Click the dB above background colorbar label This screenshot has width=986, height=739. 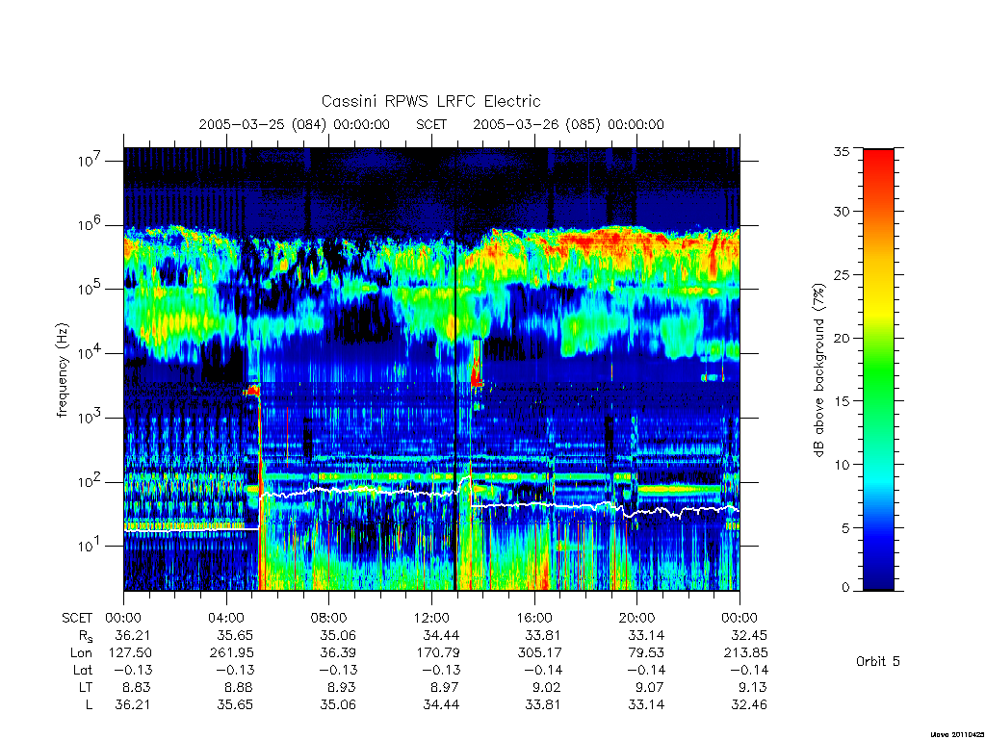tap(818, 369)
